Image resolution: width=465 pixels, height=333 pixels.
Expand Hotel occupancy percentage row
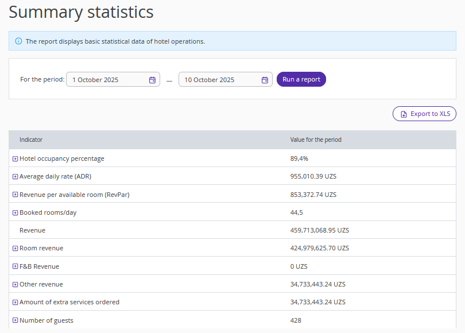pos(15,159)
